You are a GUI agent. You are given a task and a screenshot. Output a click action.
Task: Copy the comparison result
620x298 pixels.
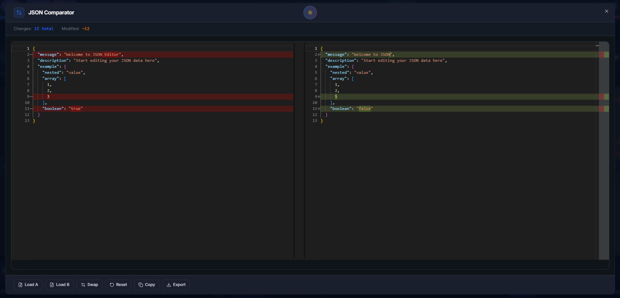coord(147,285)
